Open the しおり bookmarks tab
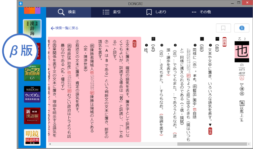 pyautogui.click(x=156, y=12)
